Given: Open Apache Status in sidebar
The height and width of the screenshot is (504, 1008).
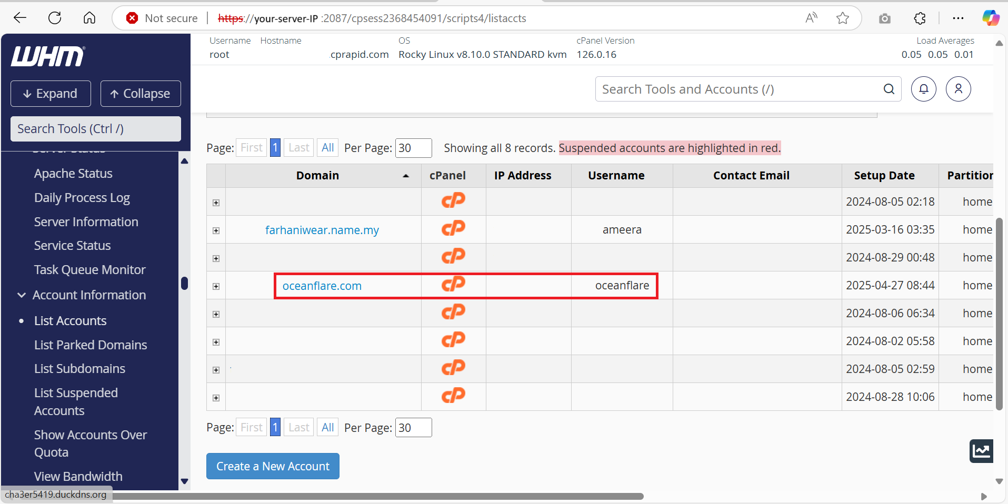Looking at the screenshot, I should 73,174.
